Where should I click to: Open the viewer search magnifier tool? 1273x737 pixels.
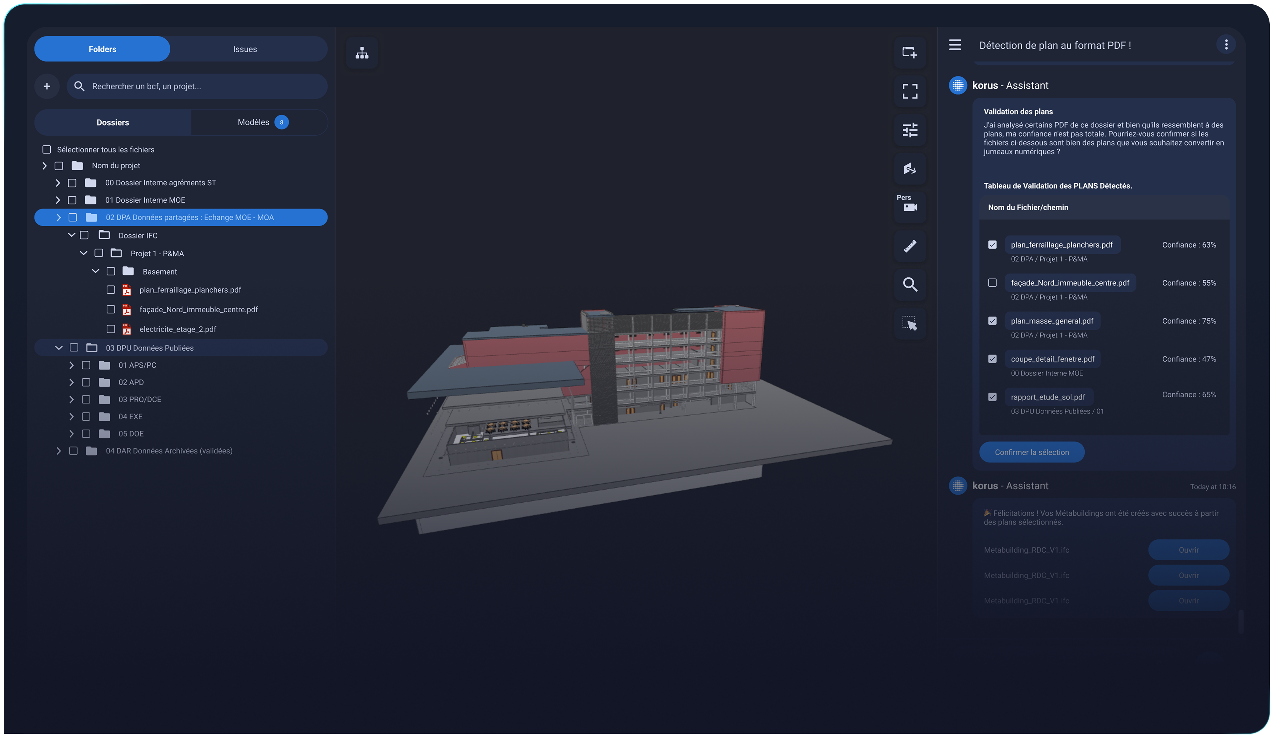coord(909,285)
